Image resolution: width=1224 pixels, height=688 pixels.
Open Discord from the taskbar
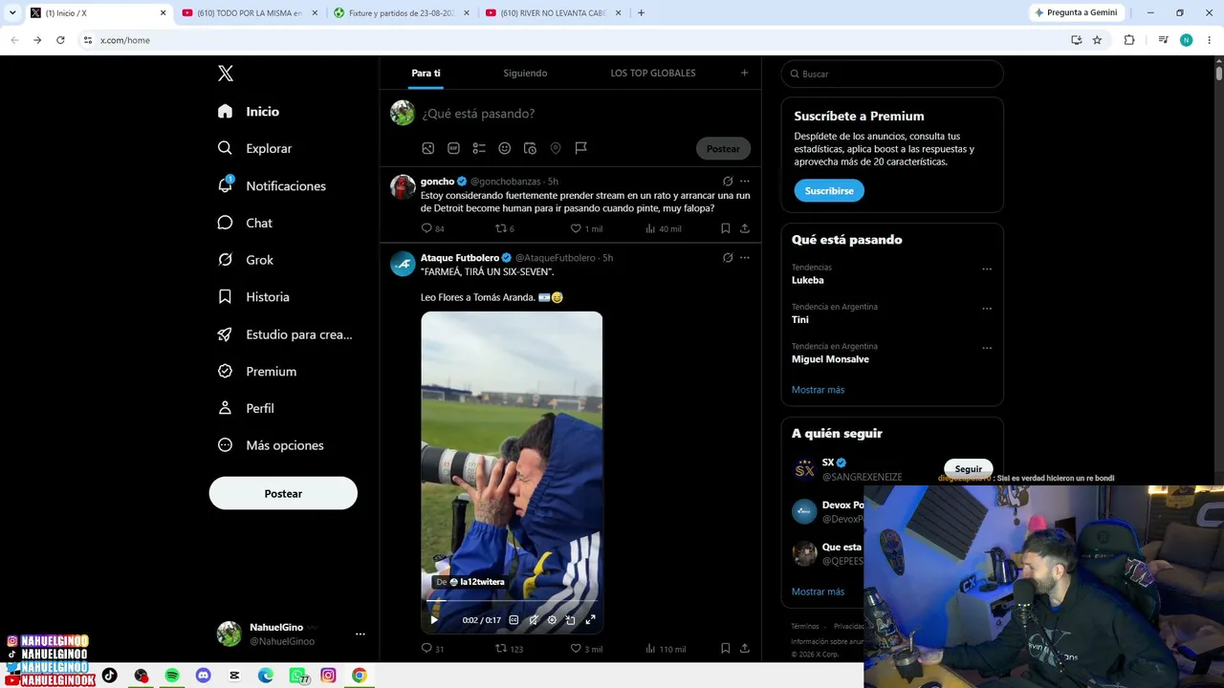point(203,676)
